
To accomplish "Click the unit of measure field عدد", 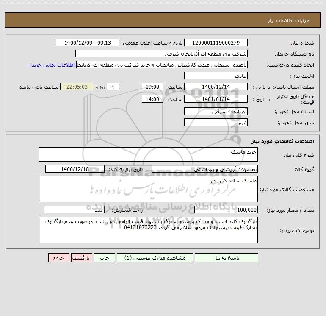I will pos(74,210).
